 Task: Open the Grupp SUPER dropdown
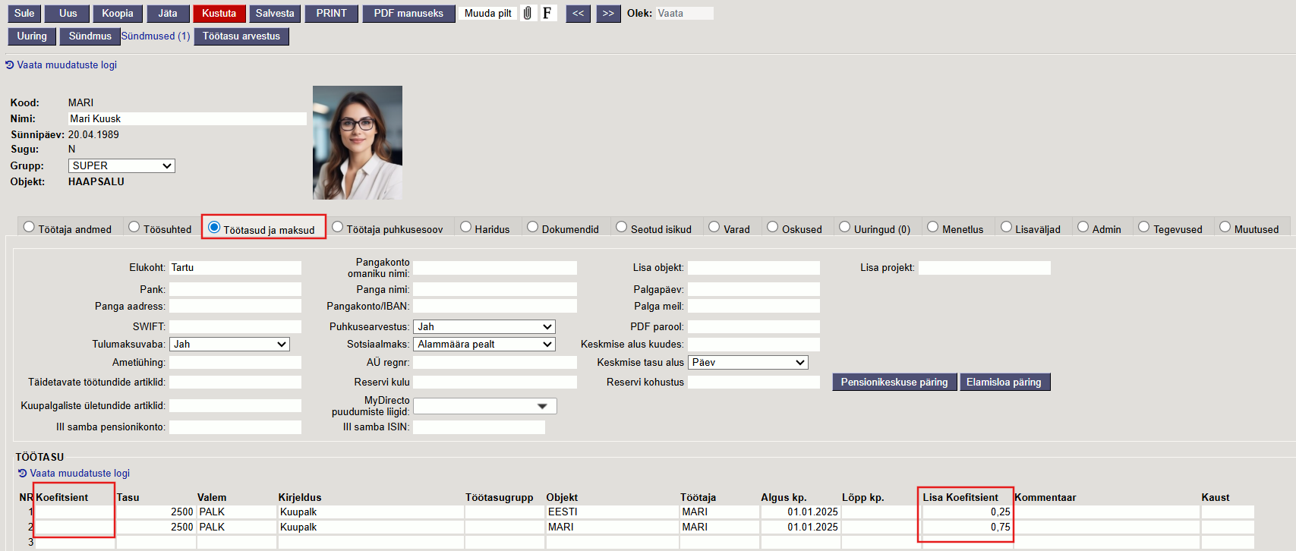(121, 165)
